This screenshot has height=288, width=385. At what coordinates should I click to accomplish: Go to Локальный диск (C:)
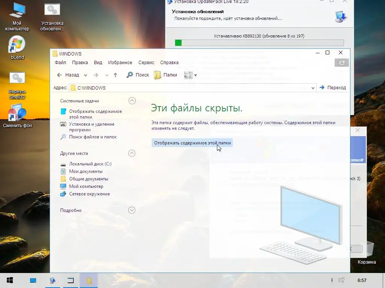(90, 164)
